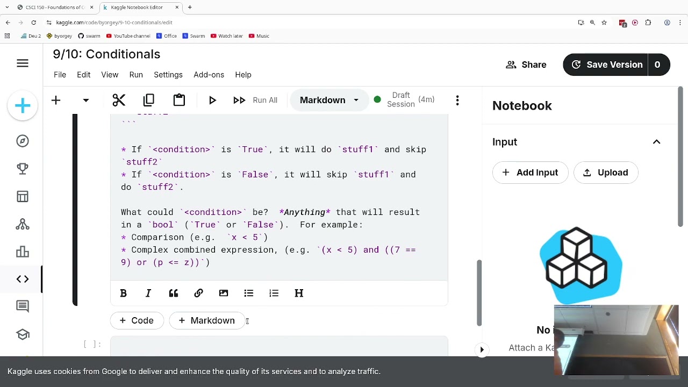
Task: Open the YouTube channel bookmark
Action: point(128,36)
